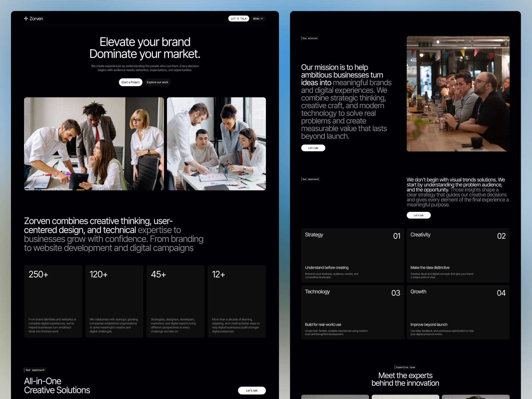The image size is (532, 399).
Task: Click the All-in-One Creative Solutions heading
Action: (x=57, y=386)
